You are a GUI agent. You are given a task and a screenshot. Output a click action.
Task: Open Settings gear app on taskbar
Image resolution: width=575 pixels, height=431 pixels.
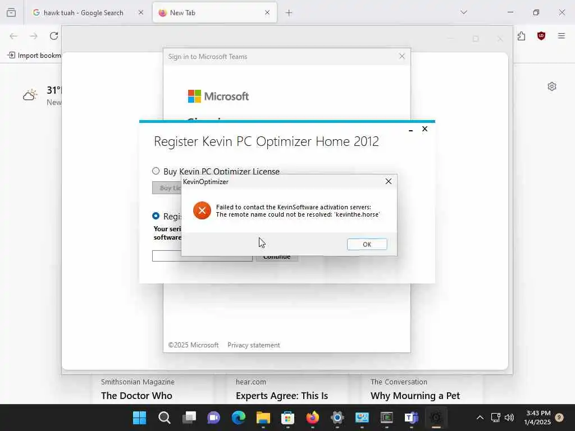coord(337,418)
